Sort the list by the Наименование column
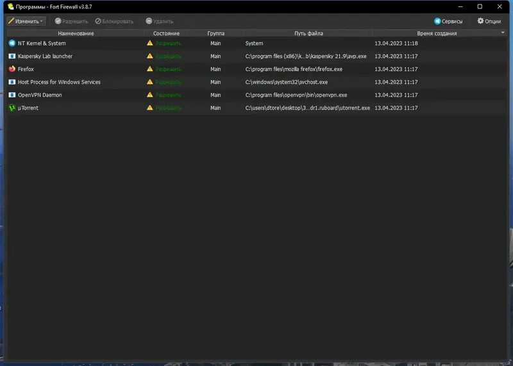The image size is (513, 366). point(76,33)
